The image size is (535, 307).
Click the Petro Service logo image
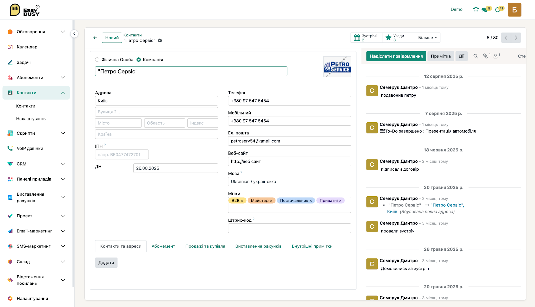[x=337, y=67]
